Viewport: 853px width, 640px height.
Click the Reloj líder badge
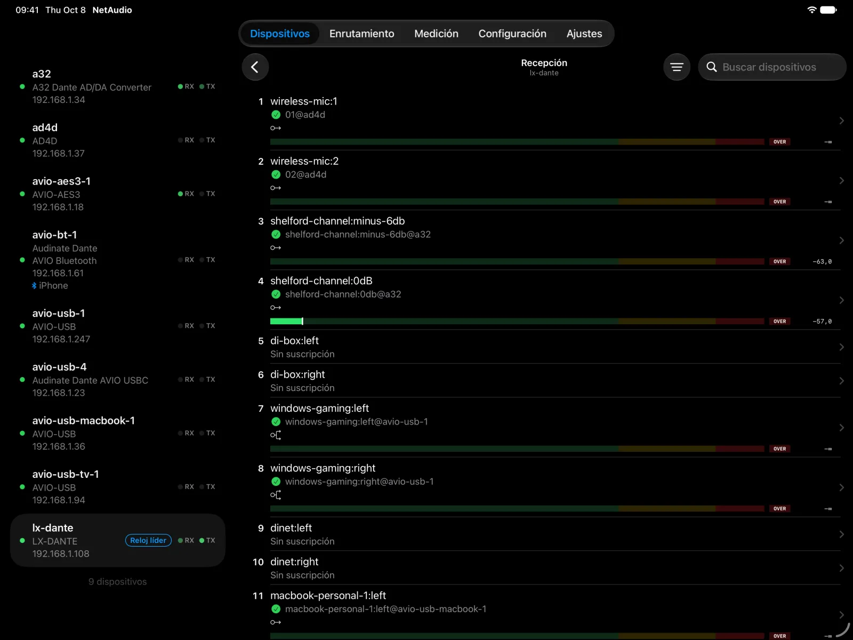click(148, 540)
